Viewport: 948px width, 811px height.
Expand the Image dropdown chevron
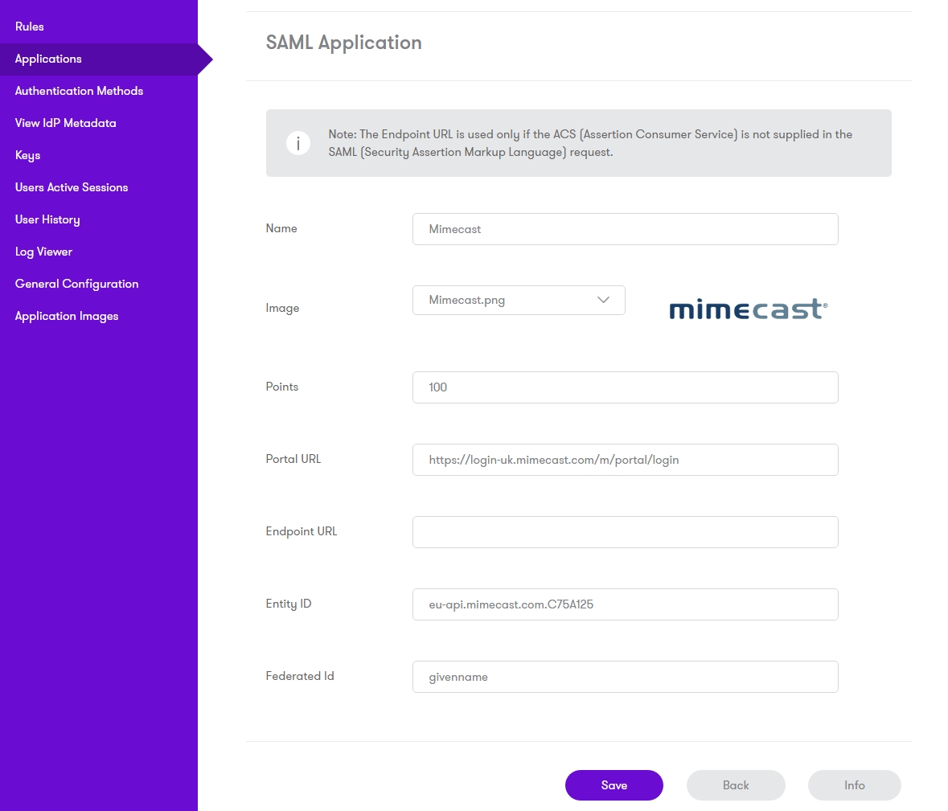click(x=603, y=300)
